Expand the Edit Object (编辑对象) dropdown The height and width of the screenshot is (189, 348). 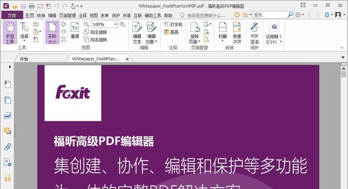156,42
